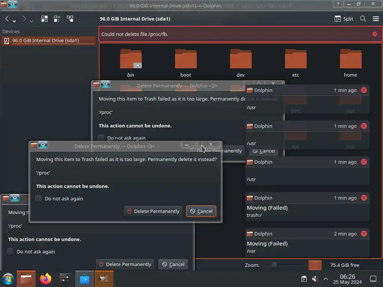383x287 pixels.
Task: Click the Split view button
Action: click(x=344, y=19)
